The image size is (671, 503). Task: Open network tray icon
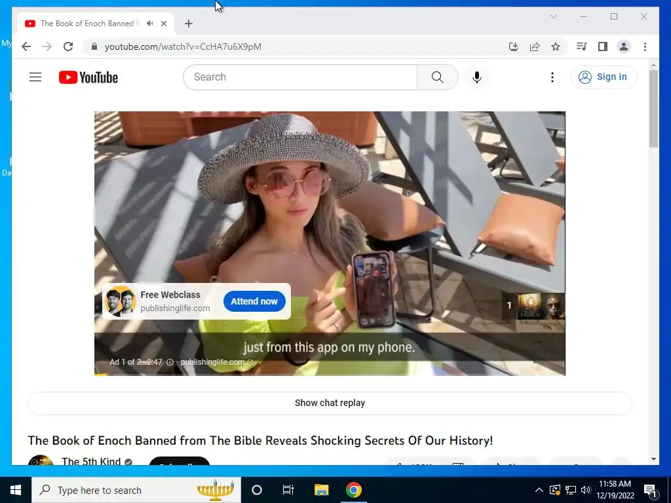click(x=571, y=490)
